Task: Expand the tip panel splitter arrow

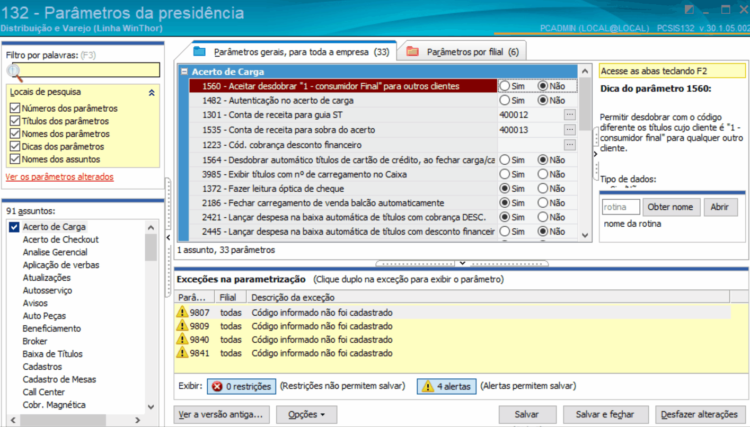Action: pos(595,154)
